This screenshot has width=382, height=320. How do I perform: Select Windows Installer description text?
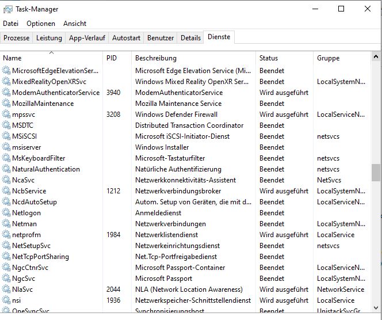(x=162, y=147)
